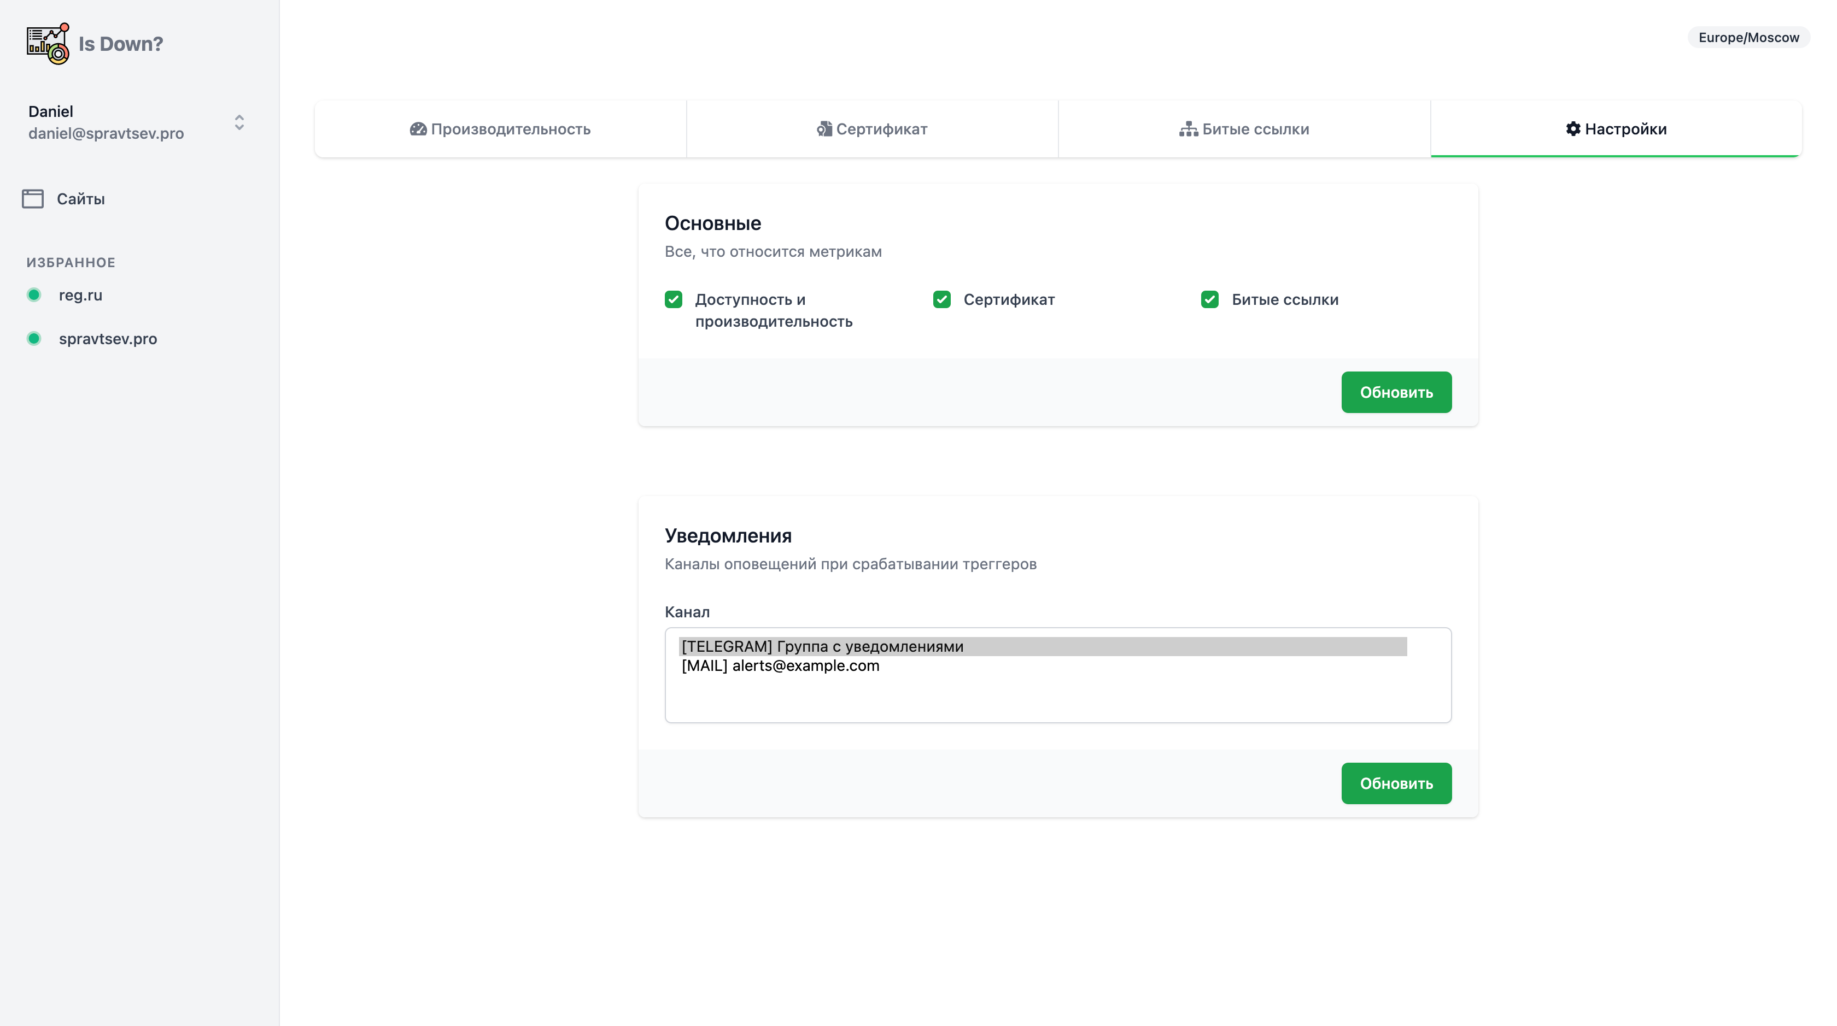Click the certificate icon on Сертификат tab
This screenshot has height=1026, width=1837.
[x=824, y=129]
